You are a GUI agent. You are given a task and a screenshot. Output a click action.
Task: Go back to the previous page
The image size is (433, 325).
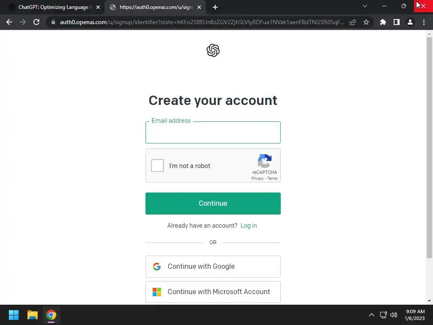(x=9, y=22)
